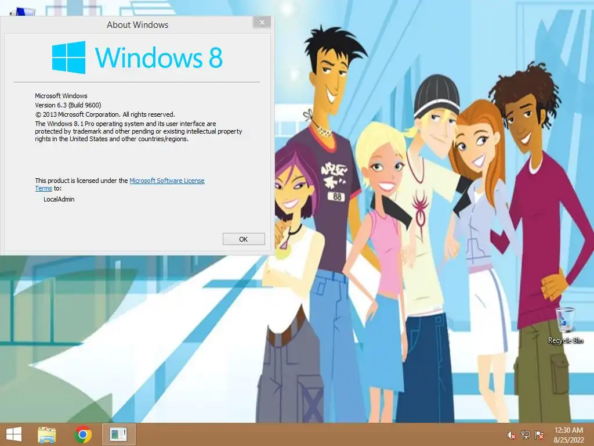Open the network status tray icon

coord(525,436)
